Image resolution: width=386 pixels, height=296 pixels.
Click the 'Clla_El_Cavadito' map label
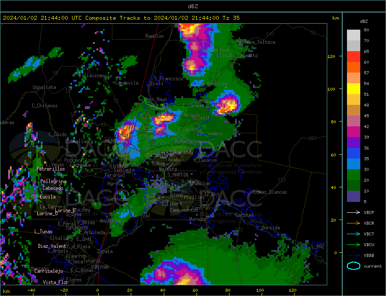point(237,55)
